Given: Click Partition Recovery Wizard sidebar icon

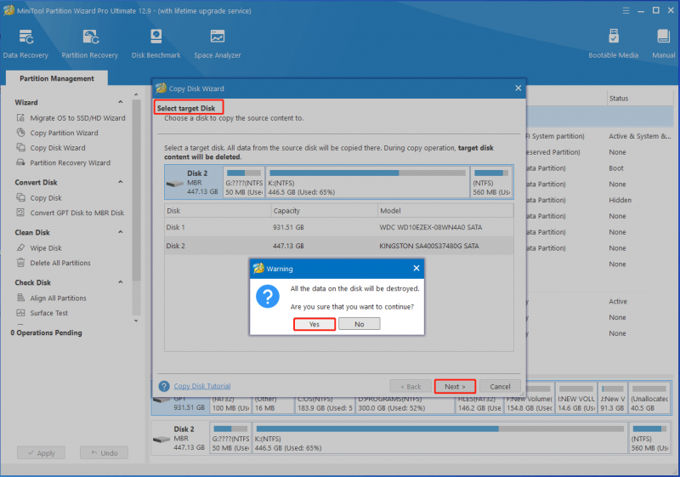Looking at the screenshot, I should pos(20,162).
